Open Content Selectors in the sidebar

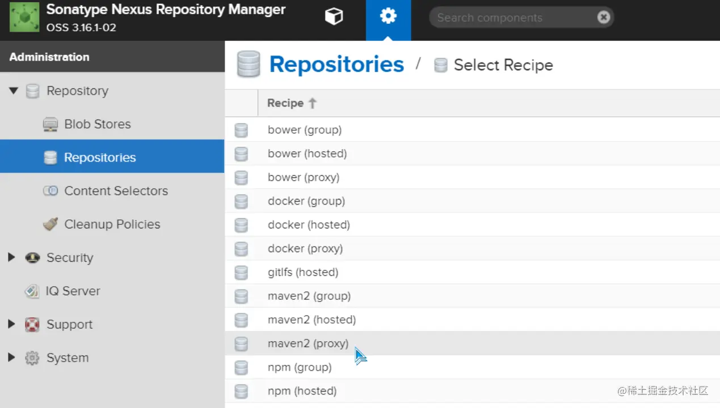[x=116, y=191]
